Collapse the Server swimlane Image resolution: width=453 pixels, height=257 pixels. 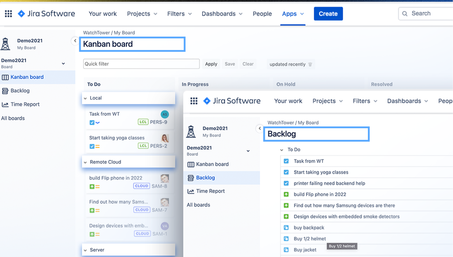(x=85, y=250)
